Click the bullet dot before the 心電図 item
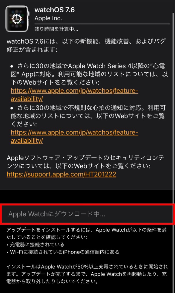This screenshot has height=293, width=175. coord(12,66)
